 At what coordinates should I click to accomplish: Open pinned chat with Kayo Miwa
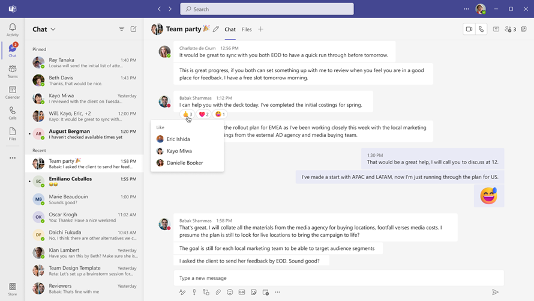pos(85,98)
